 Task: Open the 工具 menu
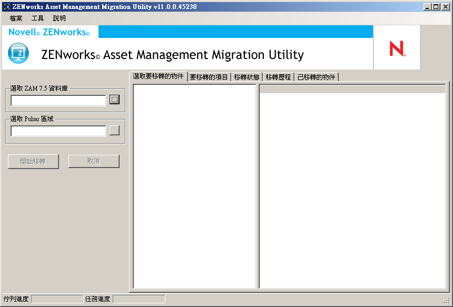(37, 18)
